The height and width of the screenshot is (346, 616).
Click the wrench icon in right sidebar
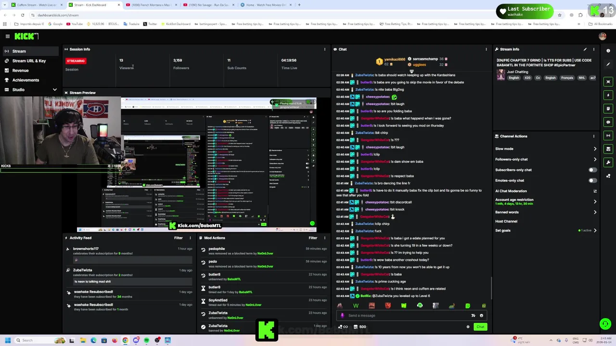coord(608,162)
